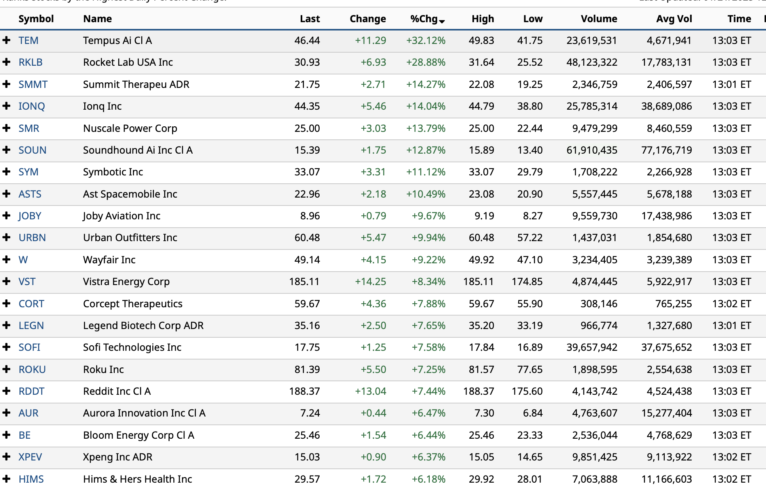The width and height of the screenshot is (766, 487).
Task: Click the ROKU ticker link
Action: 32,369
